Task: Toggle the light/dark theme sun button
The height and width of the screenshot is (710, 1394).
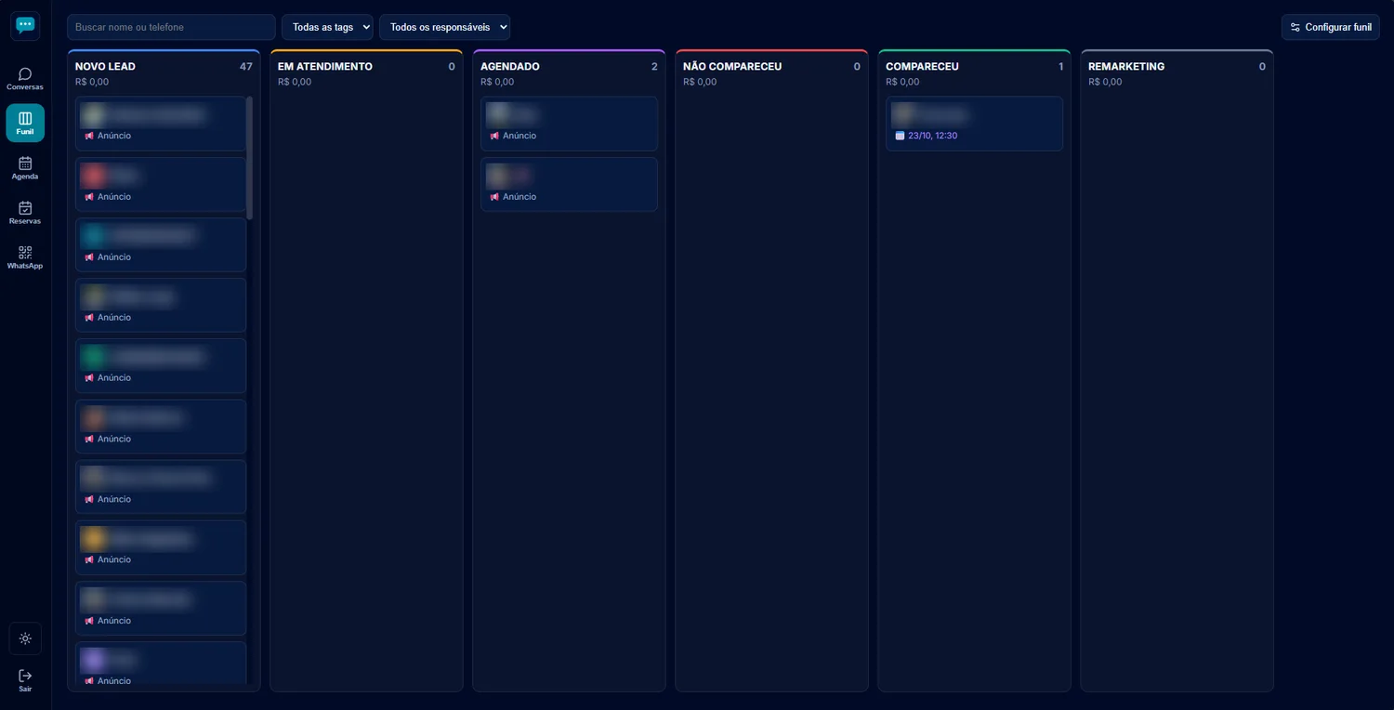Action: click(25, 638)
